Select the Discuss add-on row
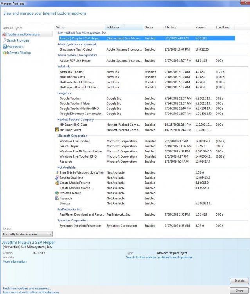 click(65, 203)
